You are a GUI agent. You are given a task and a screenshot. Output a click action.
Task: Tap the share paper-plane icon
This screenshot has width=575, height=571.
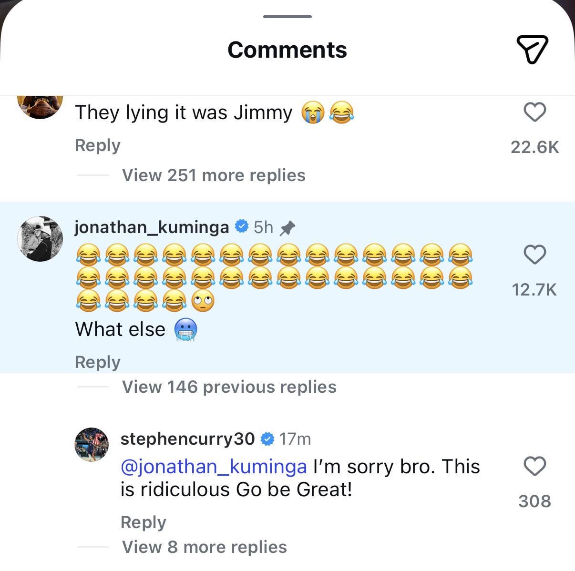click(x=532, y=49)
